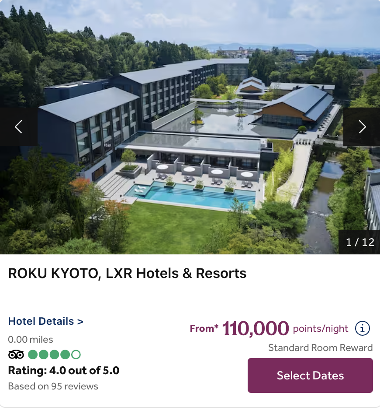
Task: Click the Based on 95 reviews text
Action: tap(53, 386)
